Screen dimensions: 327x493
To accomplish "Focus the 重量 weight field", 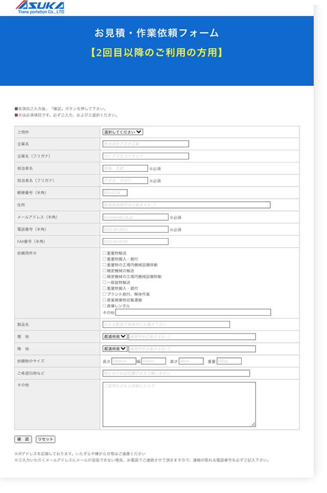I will [x=229, y=361].
